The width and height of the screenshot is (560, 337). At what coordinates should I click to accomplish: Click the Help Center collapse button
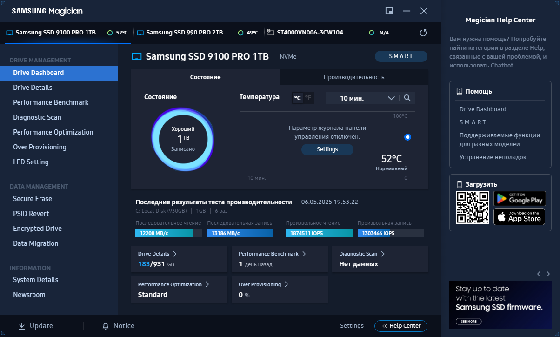[x=401, y=326]
